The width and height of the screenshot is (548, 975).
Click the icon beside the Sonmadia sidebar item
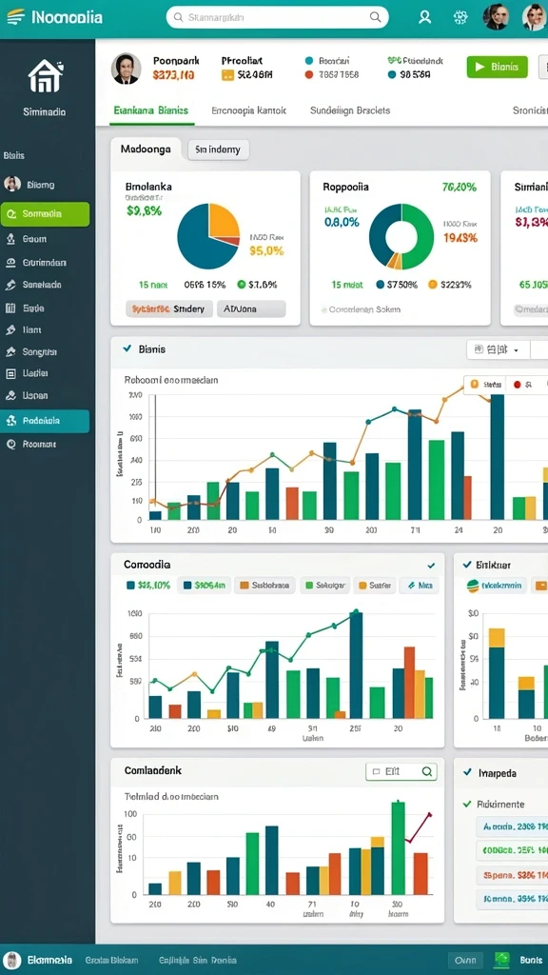point(11,214)
